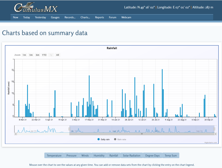Open the Charts... dropdown menu

click(x=85, y=17)
